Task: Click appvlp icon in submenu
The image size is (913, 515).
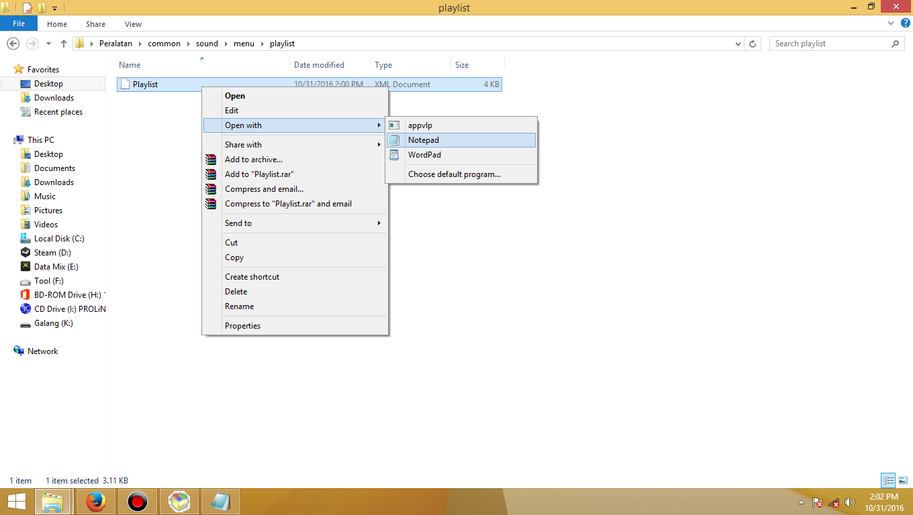Action: click(x=395, y=125)
